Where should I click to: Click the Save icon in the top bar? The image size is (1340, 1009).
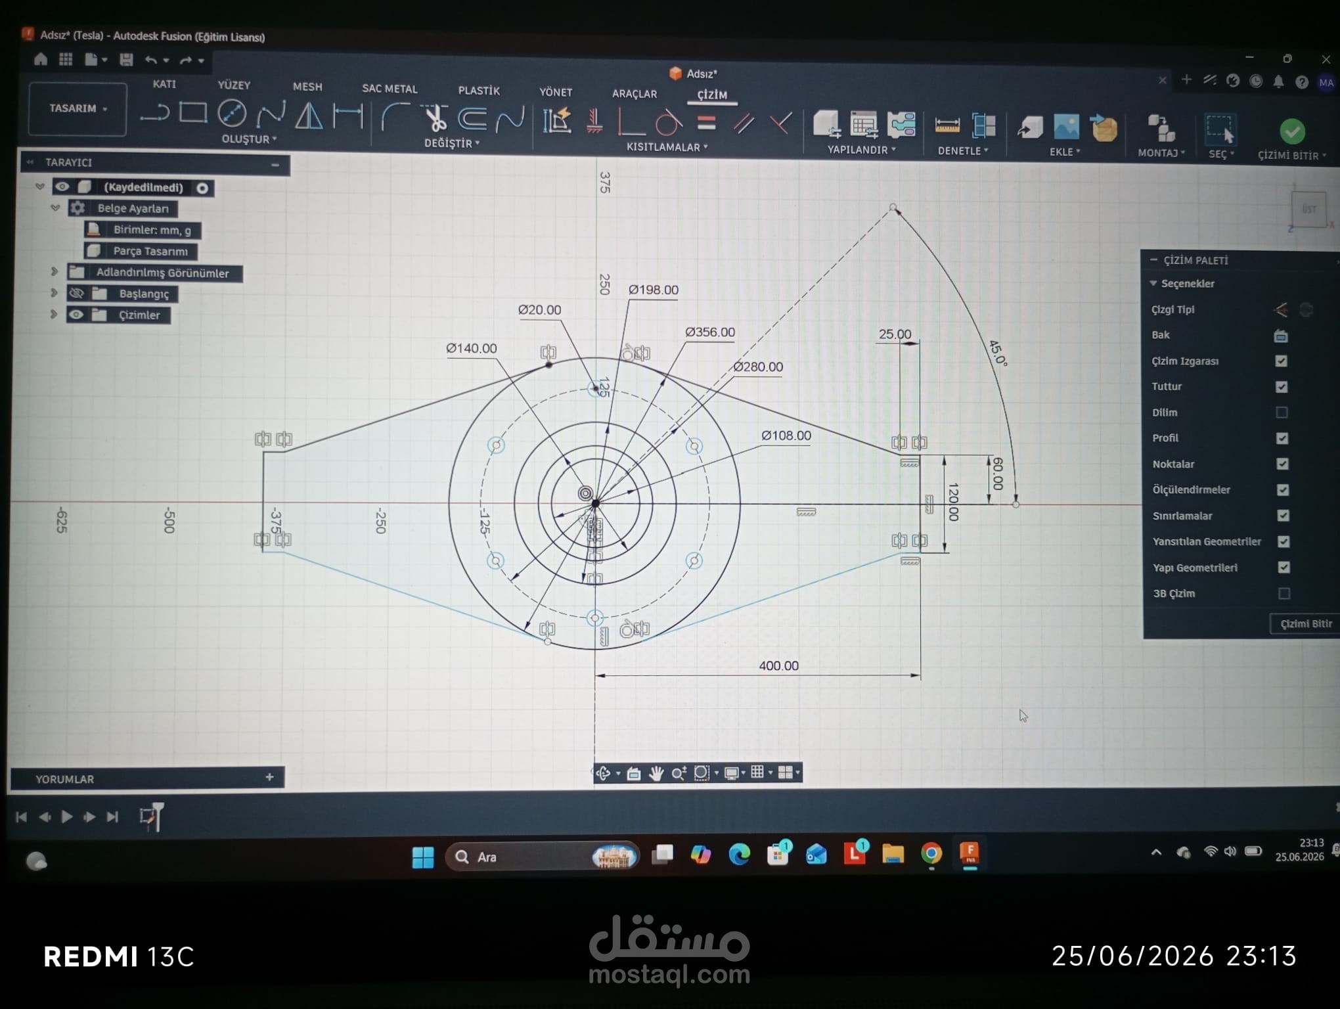click(126, 60)
